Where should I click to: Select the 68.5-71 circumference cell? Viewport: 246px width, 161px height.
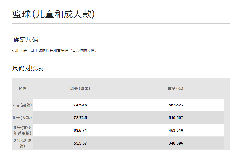[x=80, y=131]
